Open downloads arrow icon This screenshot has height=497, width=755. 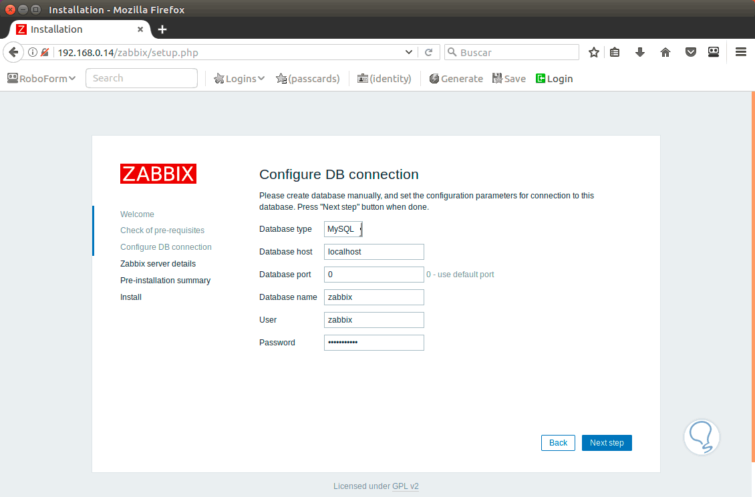(640, 52)
